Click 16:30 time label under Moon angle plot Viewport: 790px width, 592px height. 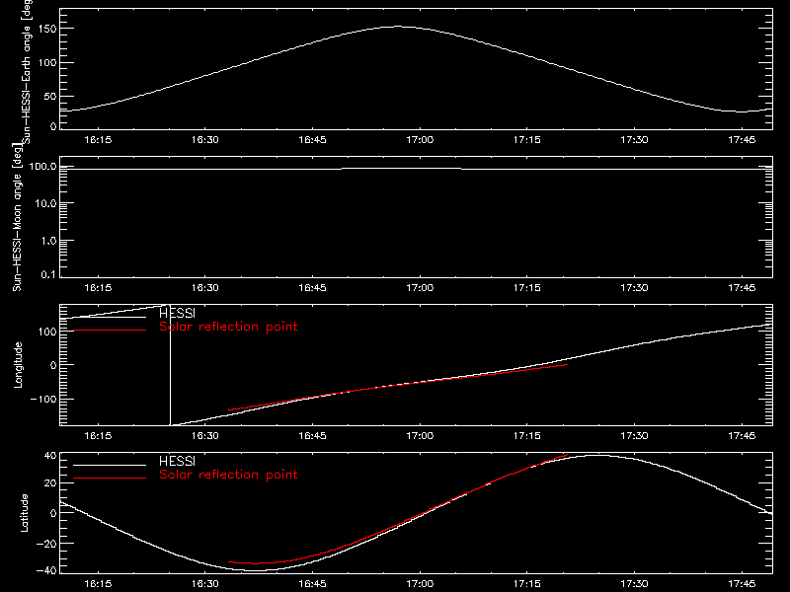click(x=205, y=288)
